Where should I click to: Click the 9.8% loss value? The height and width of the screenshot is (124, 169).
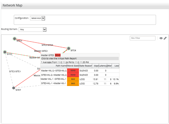[116, 84]
